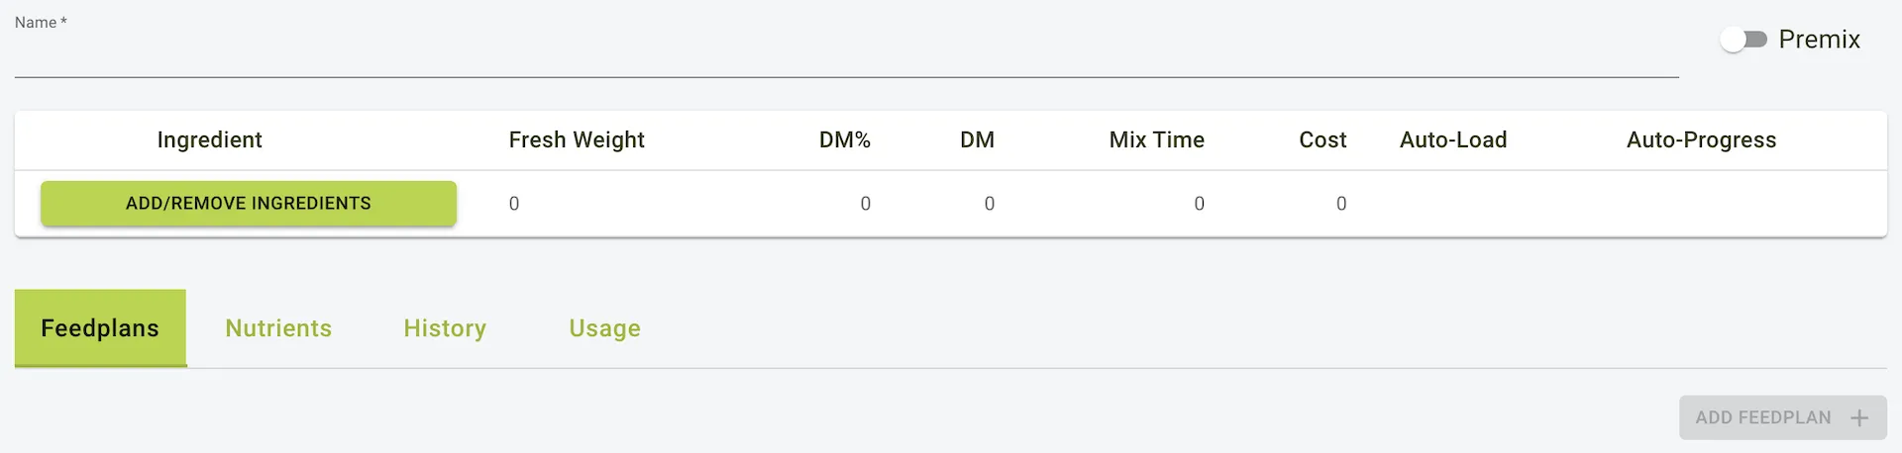Click the Cost column header
The width and height of the screenshot is (1902, 453).
(x=1322, y=140)
